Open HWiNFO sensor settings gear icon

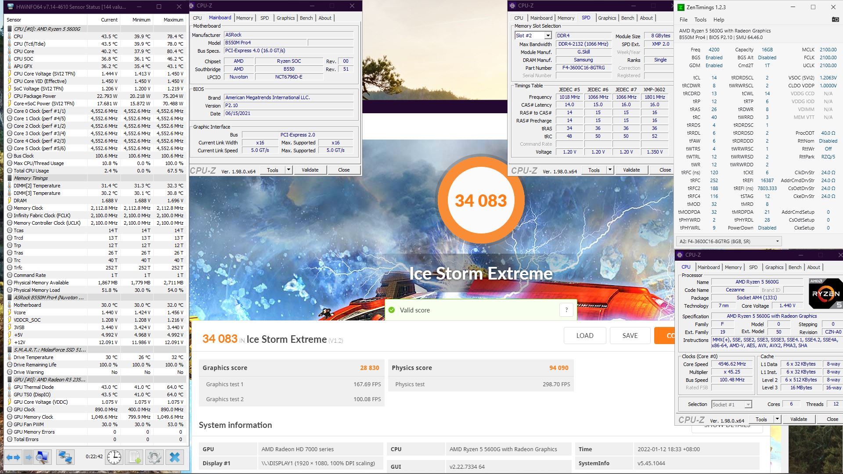(x=154, y=457)
